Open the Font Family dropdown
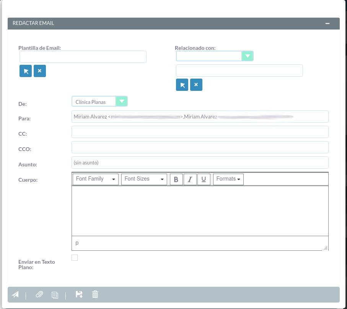The image size is (347, 309). coord(95,179)
